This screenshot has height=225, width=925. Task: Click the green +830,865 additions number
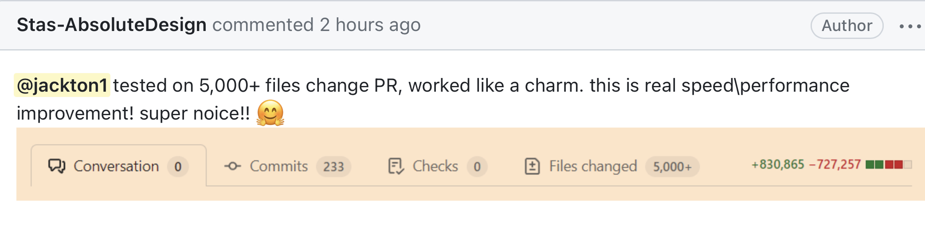(778, 165)
